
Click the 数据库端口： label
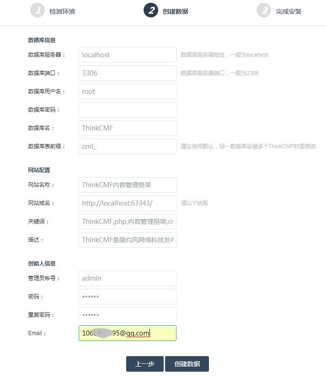coord(44,73)
